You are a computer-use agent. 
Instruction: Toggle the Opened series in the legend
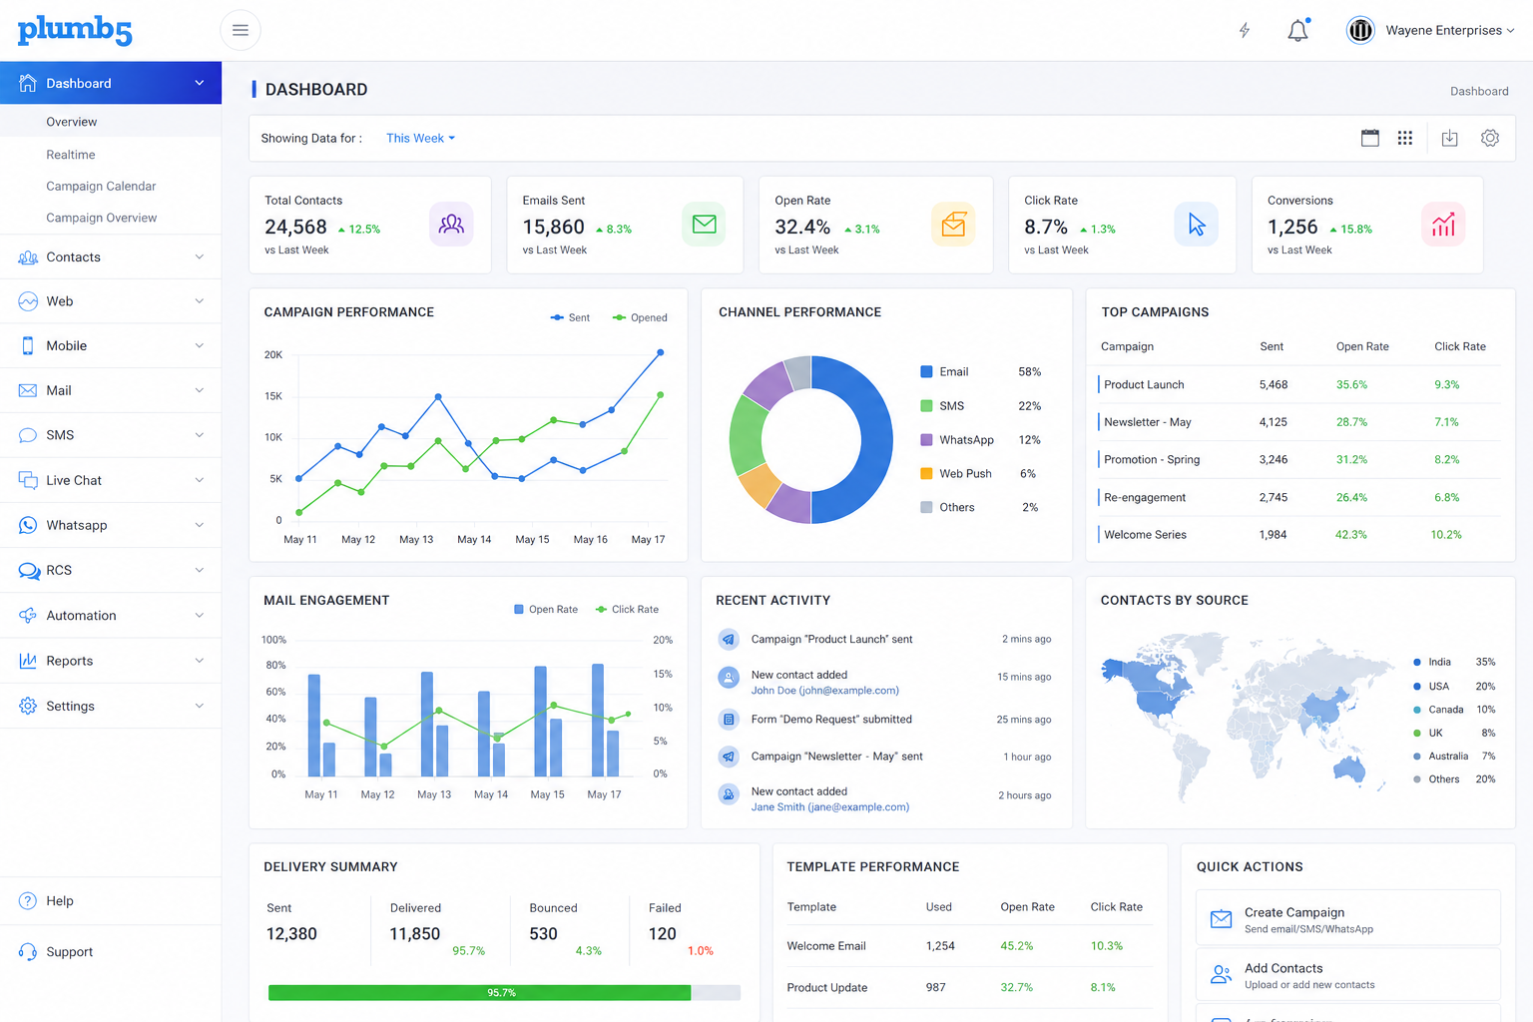click(640, 317)
